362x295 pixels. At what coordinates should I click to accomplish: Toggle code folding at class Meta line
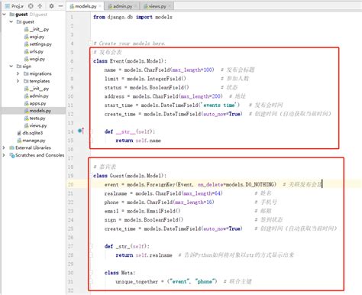(91, 273)
